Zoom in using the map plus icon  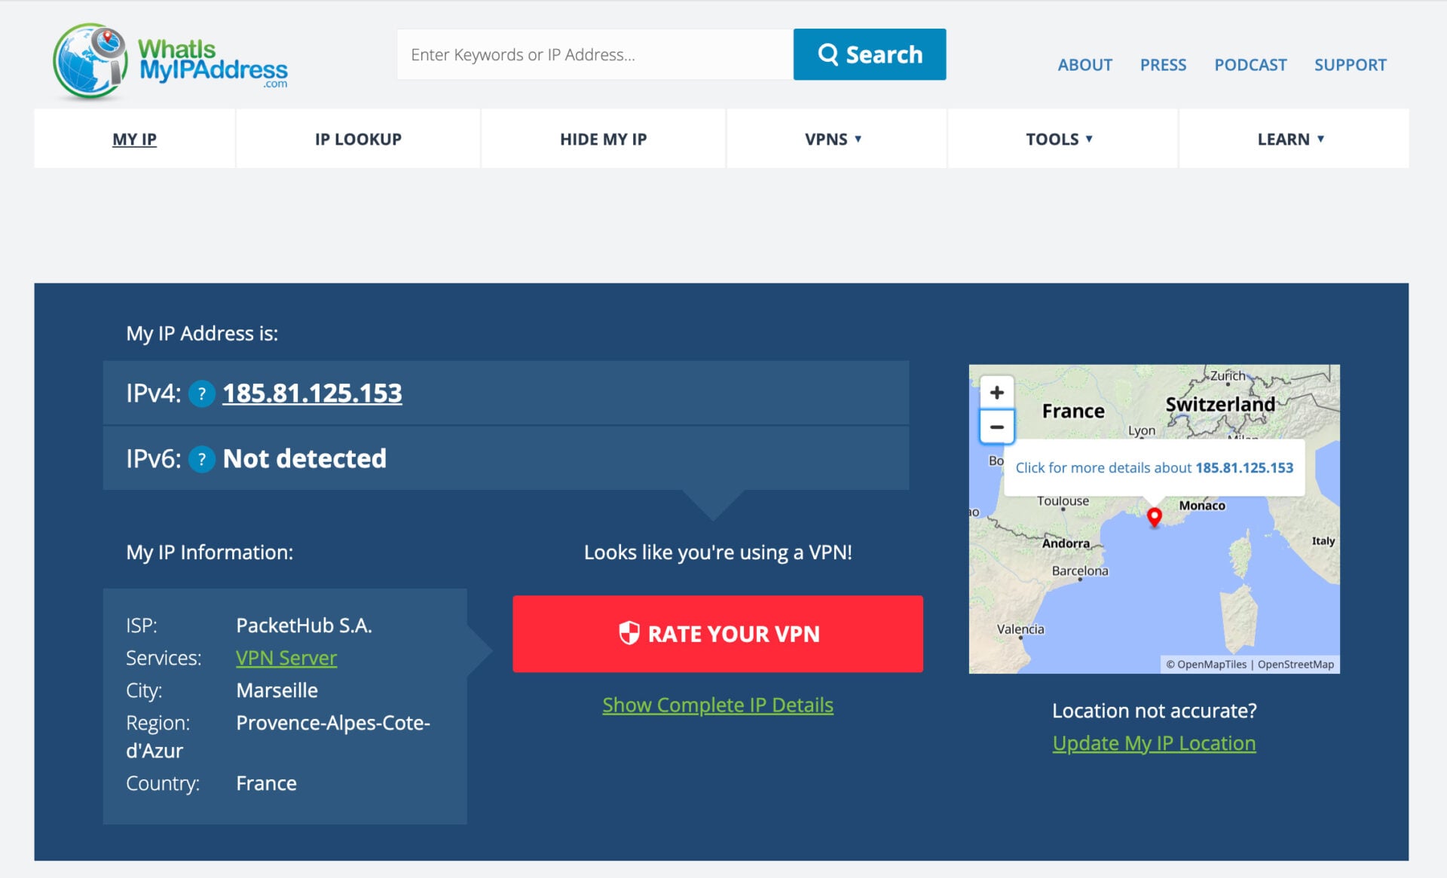point(997,392)
